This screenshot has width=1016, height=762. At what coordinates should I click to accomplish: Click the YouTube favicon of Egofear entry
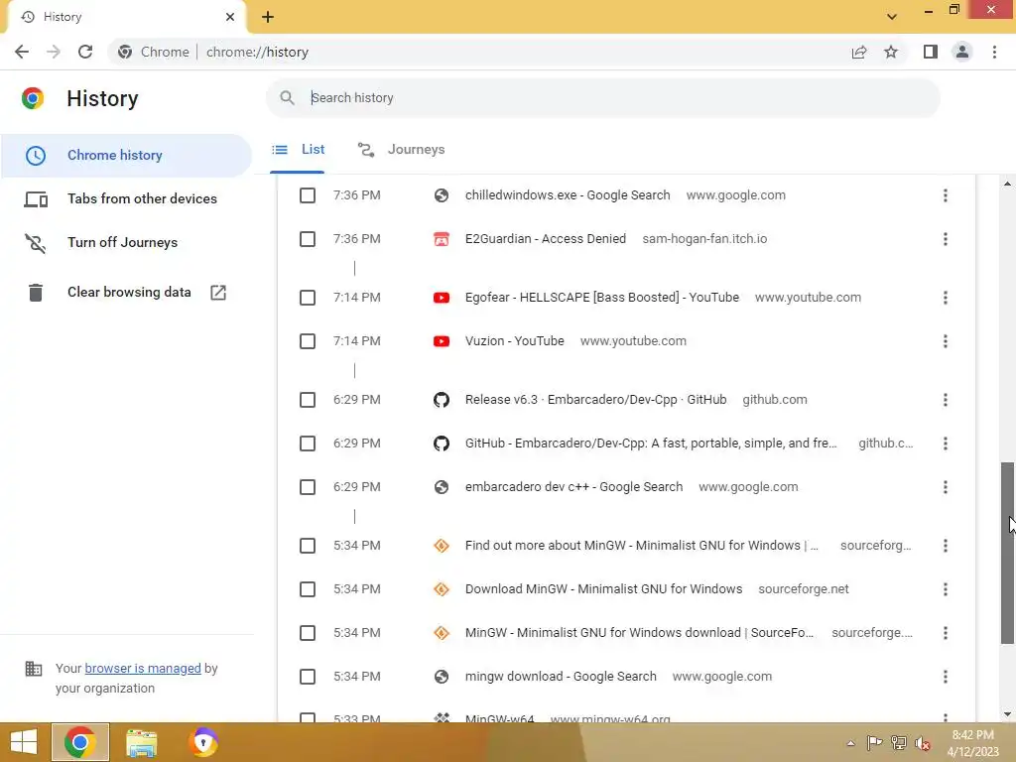442,298
